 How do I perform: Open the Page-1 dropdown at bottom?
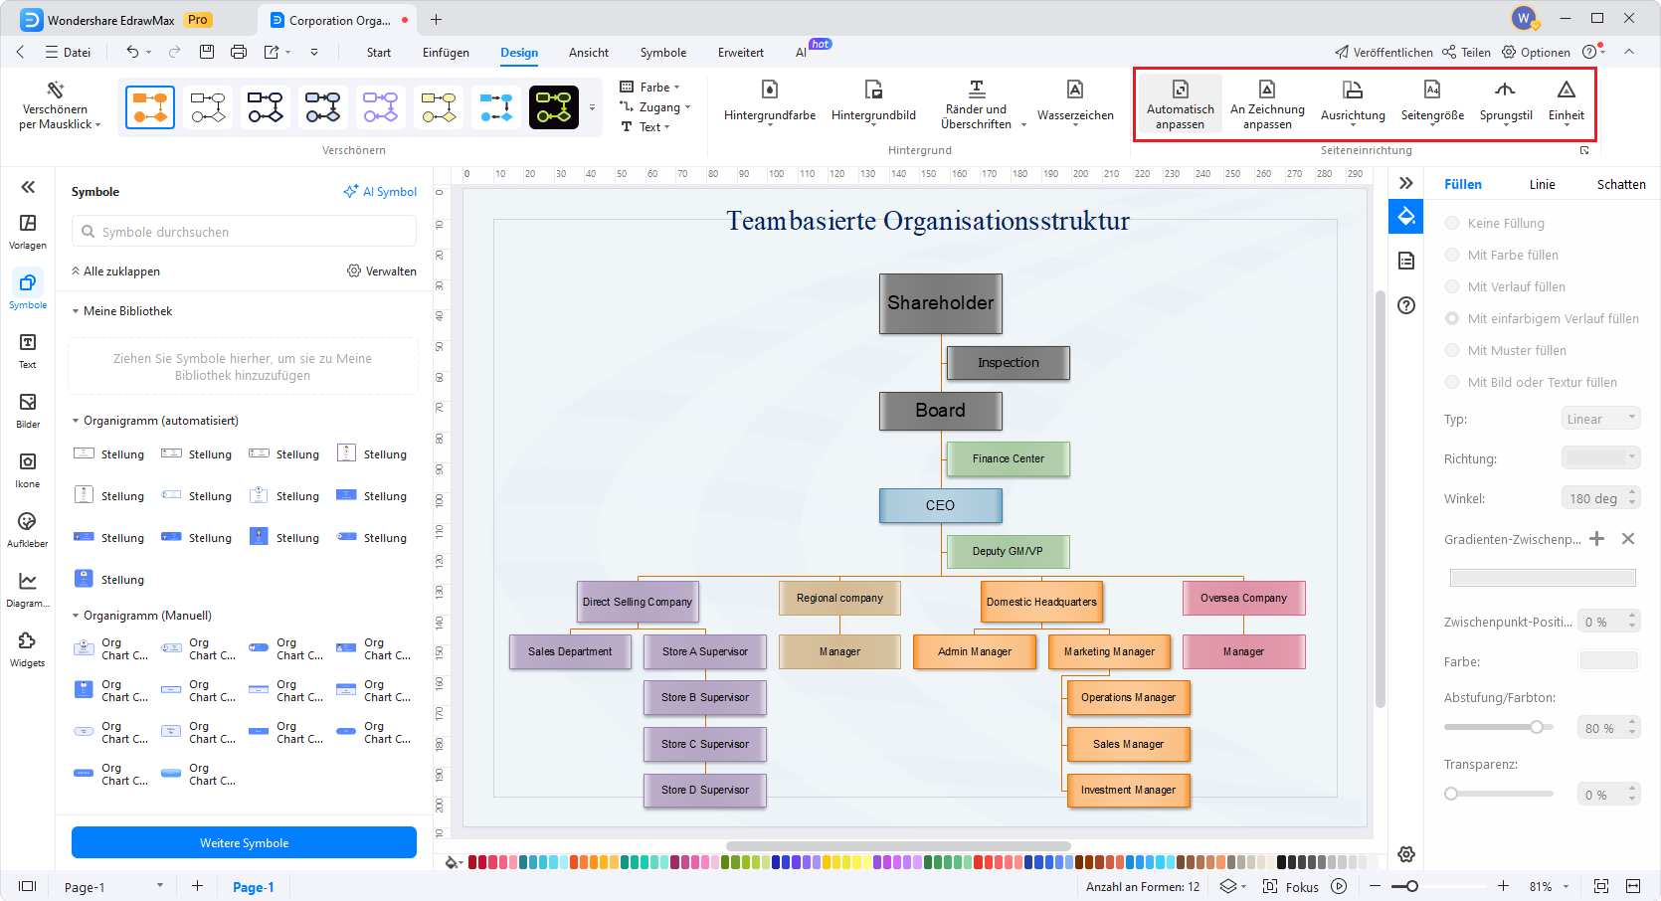(159, 885)
